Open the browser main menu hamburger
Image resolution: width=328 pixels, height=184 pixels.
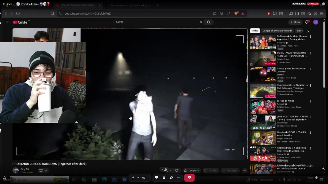(x=322, y=14)
